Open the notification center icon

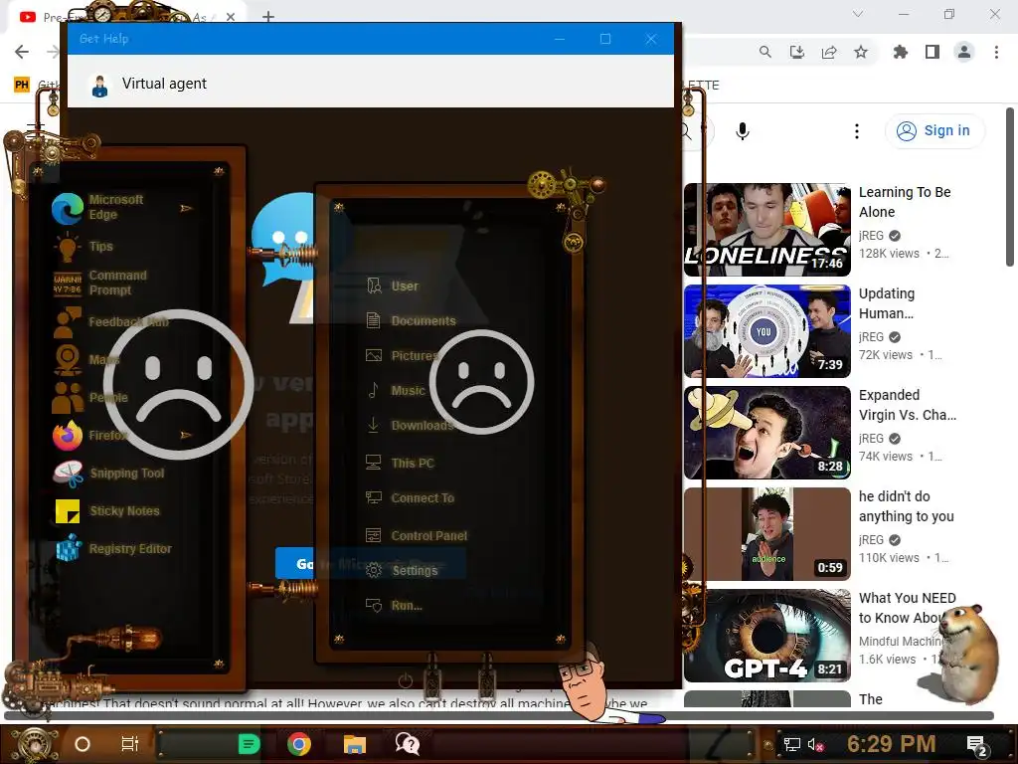click(977, 745)
